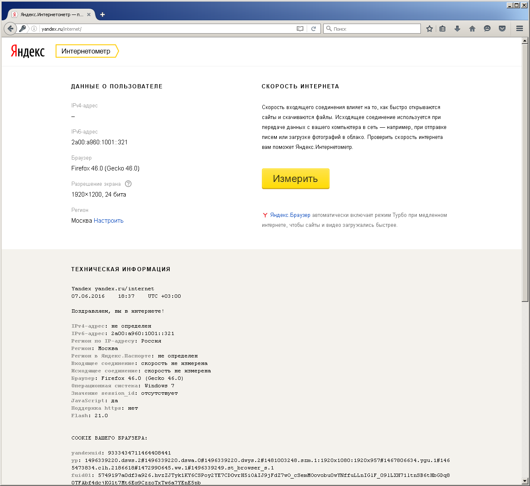Click the browser Back arrow button
Screen dimensions: 530x486
[x=10, y=29]
